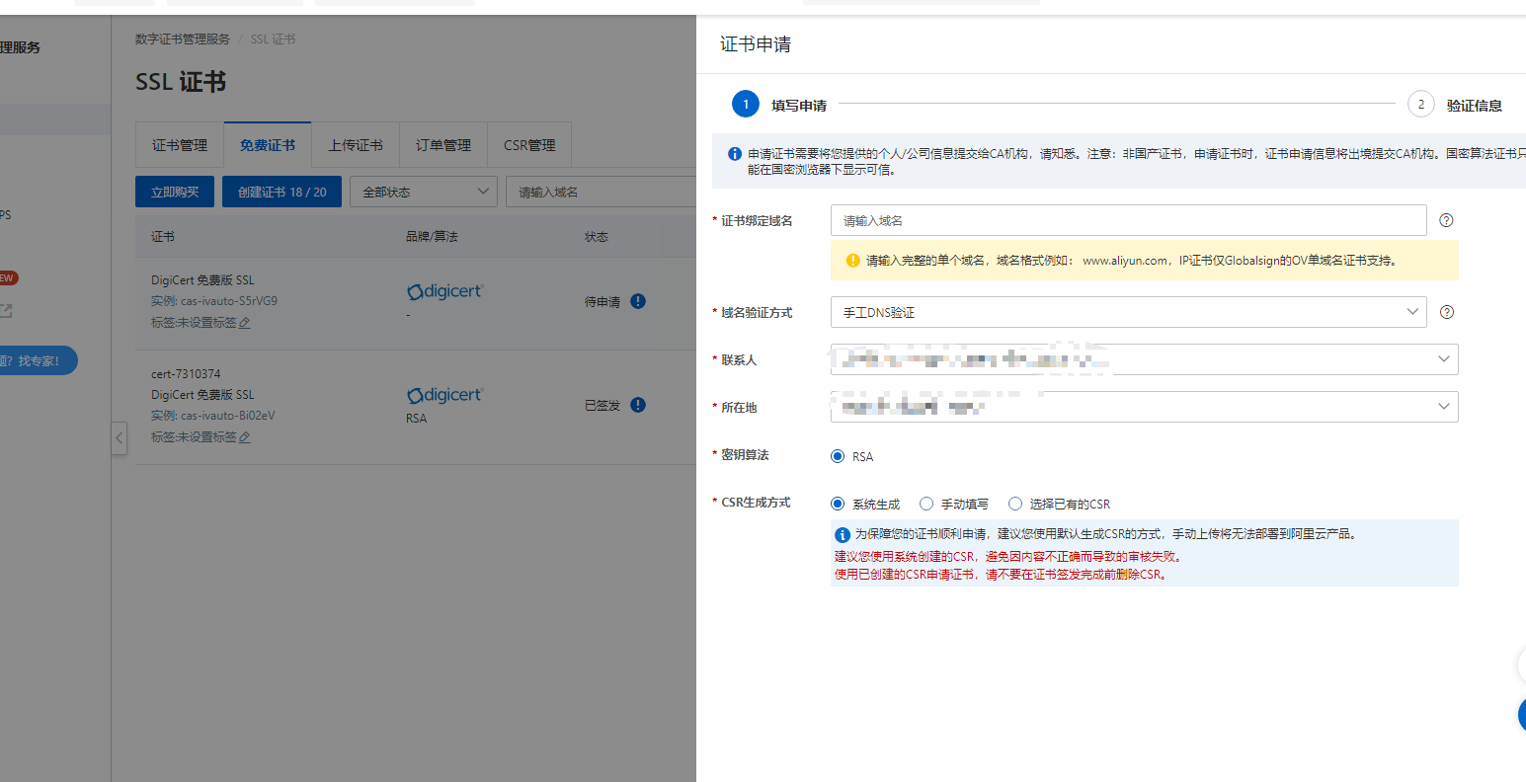Select 选择已有的CSR radio option
The height and width of the screenshot is (782, 1526).
coord(1015,504)
